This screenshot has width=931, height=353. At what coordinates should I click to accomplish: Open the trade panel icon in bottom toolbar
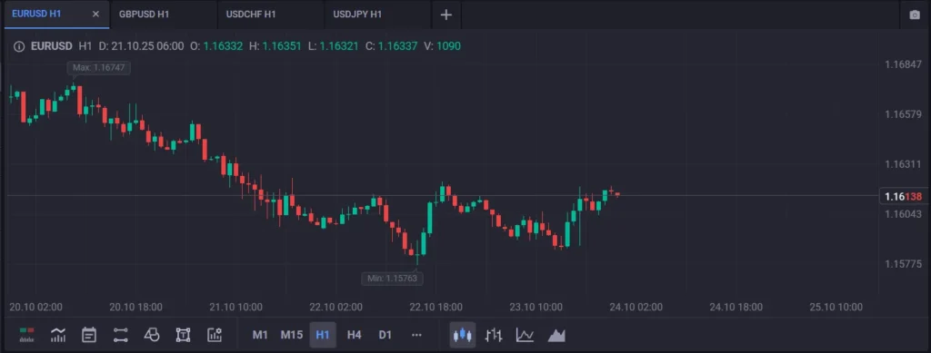[x=26, y=335]
